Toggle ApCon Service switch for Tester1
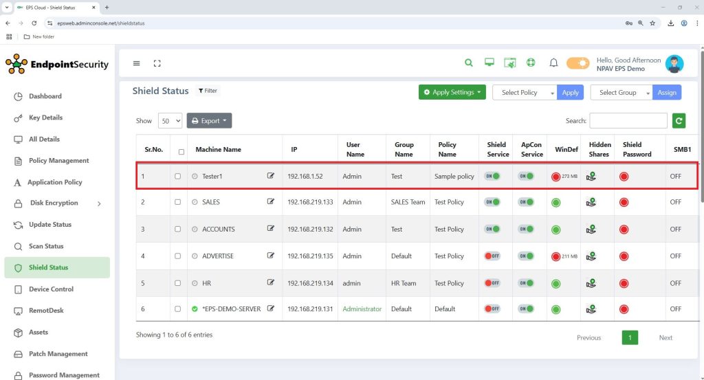Viewport: 704px width, 380px height. pyautogui.click(x=526, y=176)
